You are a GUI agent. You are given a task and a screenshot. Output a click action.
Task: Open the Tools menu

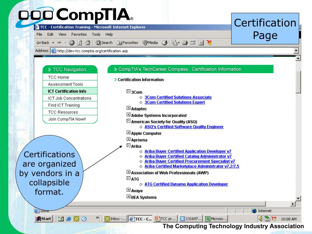pyautogui.click(x=96, y=34)
